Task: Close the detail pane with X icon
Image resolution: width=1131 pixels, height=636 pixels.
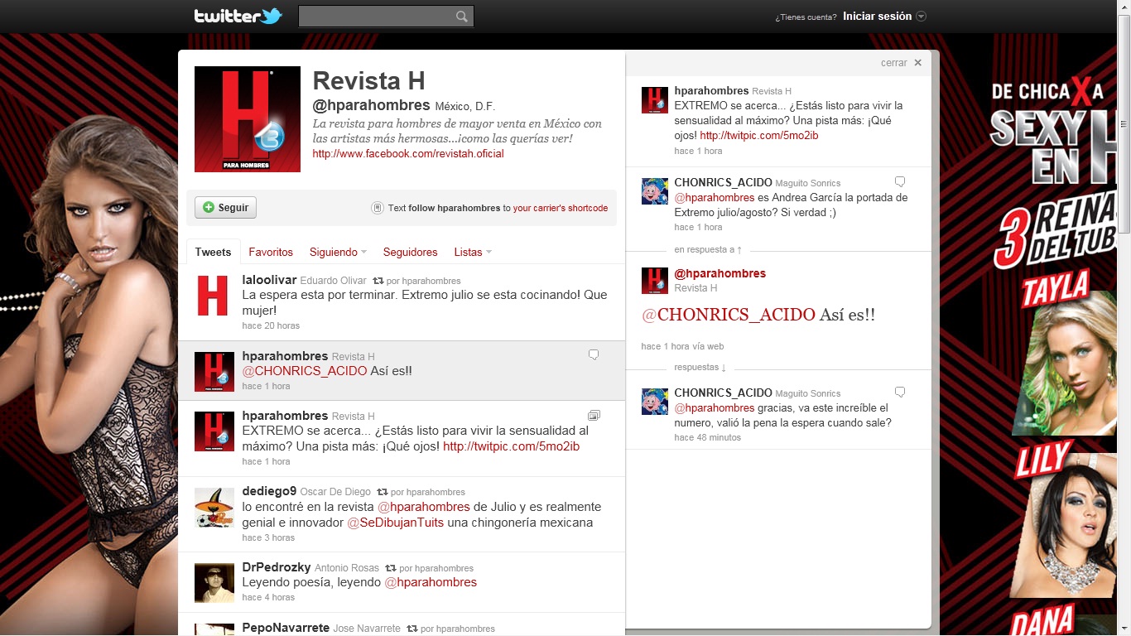Action: (x=917, y=63)
